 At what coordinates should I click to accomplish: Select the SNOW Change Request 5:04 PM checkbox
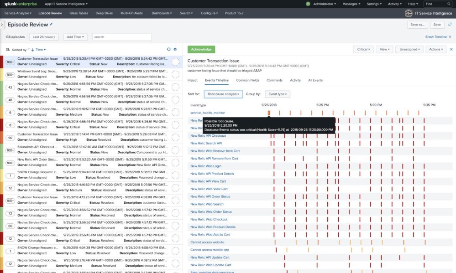pos(175,175)
